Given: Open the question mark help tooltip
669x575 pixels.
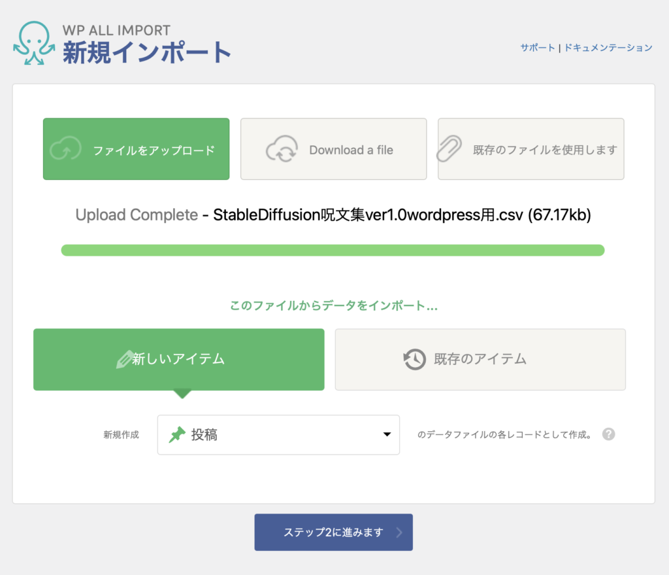Looking at the screenshot, I should click(x=608, y=434).
